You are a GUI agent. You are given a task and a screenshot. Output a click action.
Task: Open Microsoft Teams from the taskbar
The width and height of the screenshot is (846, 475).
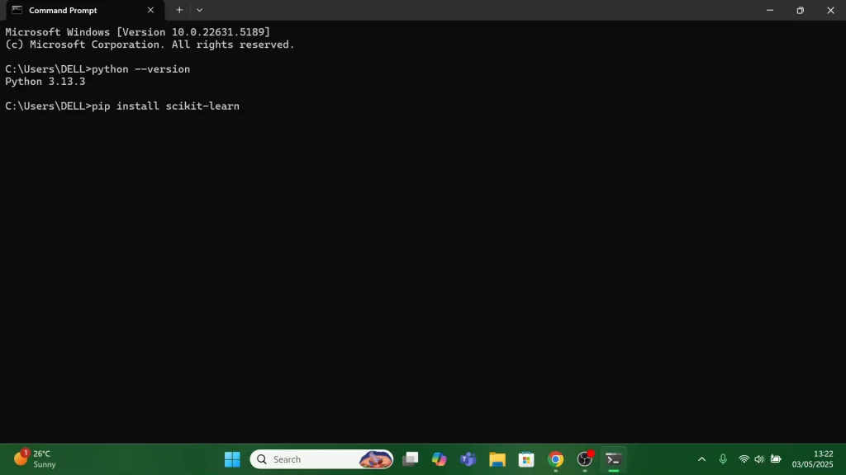click(468, 459)
